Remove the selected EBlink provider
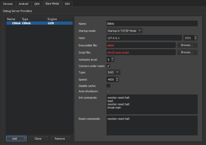The height and width of the screenshot is (145, 206). tap(60, 139)
